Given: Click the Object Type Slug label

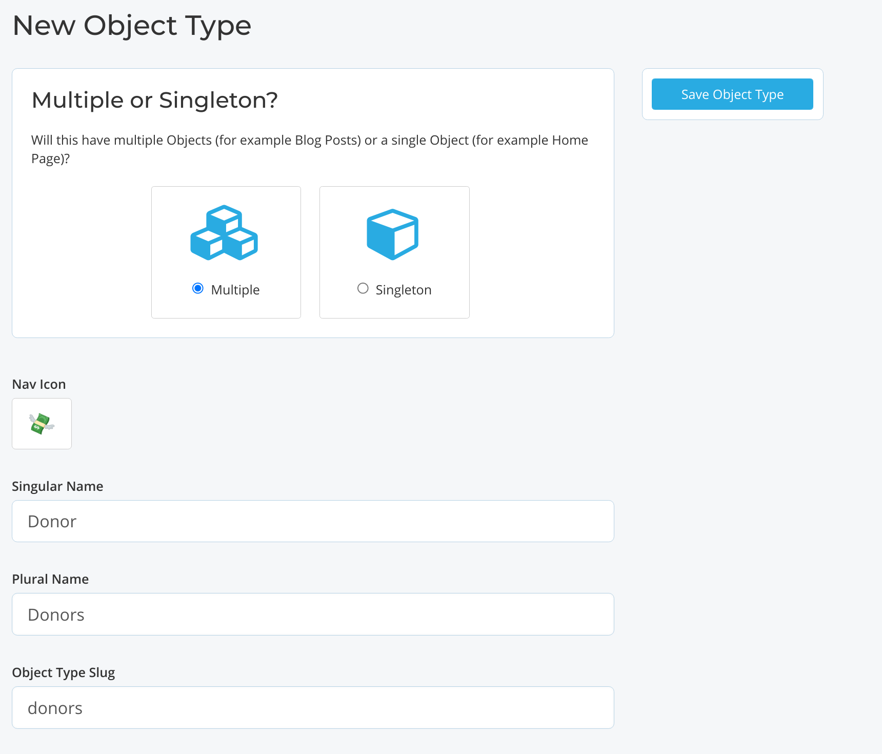Looking at the screenshot, I should pyautogui.click(x=64, y=672).
